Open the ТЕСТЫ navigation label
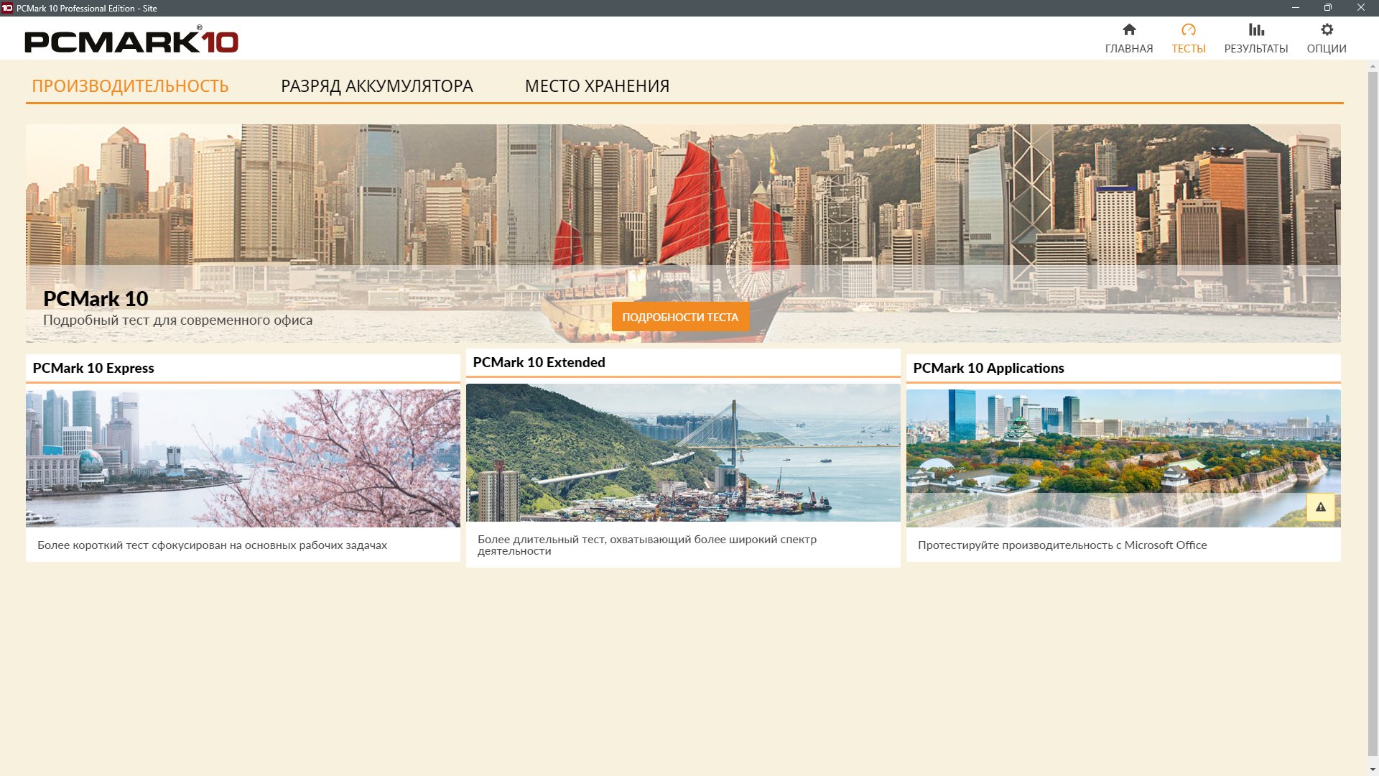 click(1189, 49)
